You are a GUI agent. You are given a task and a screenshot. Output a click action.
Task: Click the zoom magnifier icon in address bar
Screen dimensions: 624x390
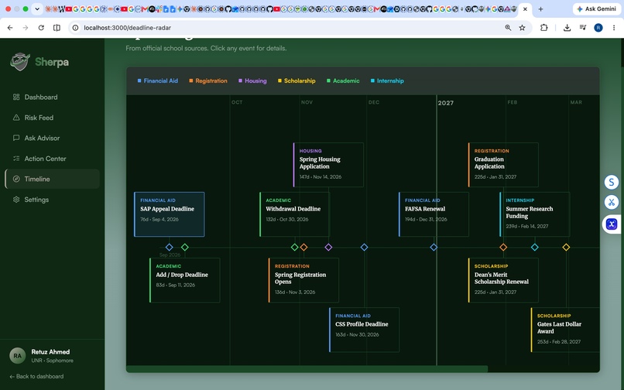(508, 27)
